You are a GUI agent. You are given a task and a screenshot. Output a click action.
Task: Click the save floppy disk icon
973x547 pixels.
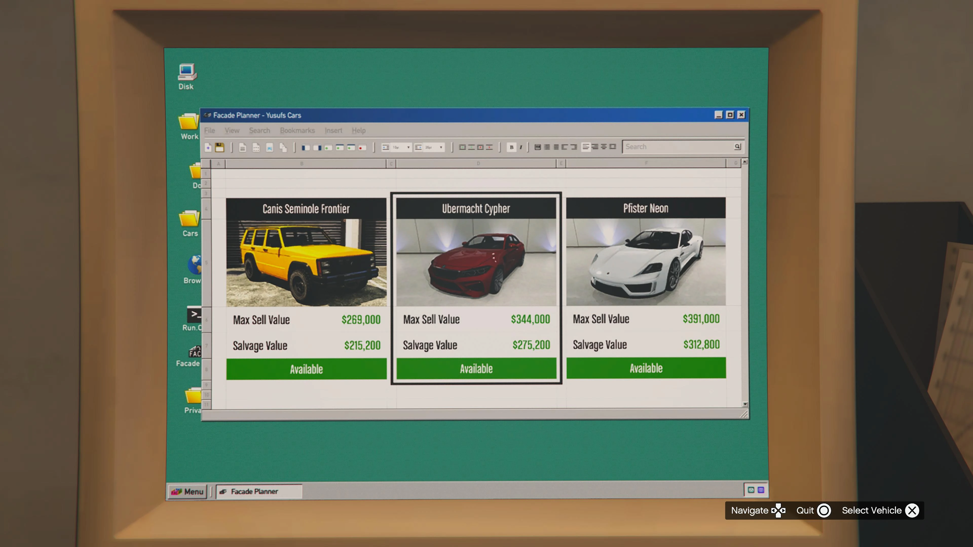(219, 147)
